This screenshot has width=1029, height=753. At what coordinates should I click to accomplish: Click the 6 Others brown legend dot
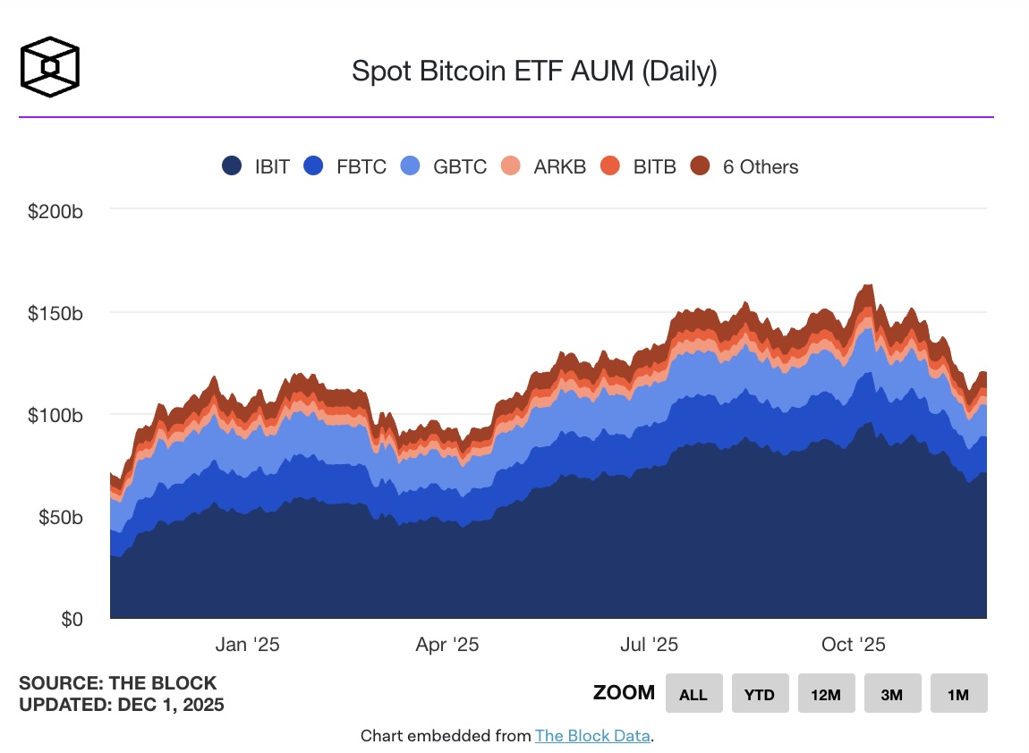point(701,166)
